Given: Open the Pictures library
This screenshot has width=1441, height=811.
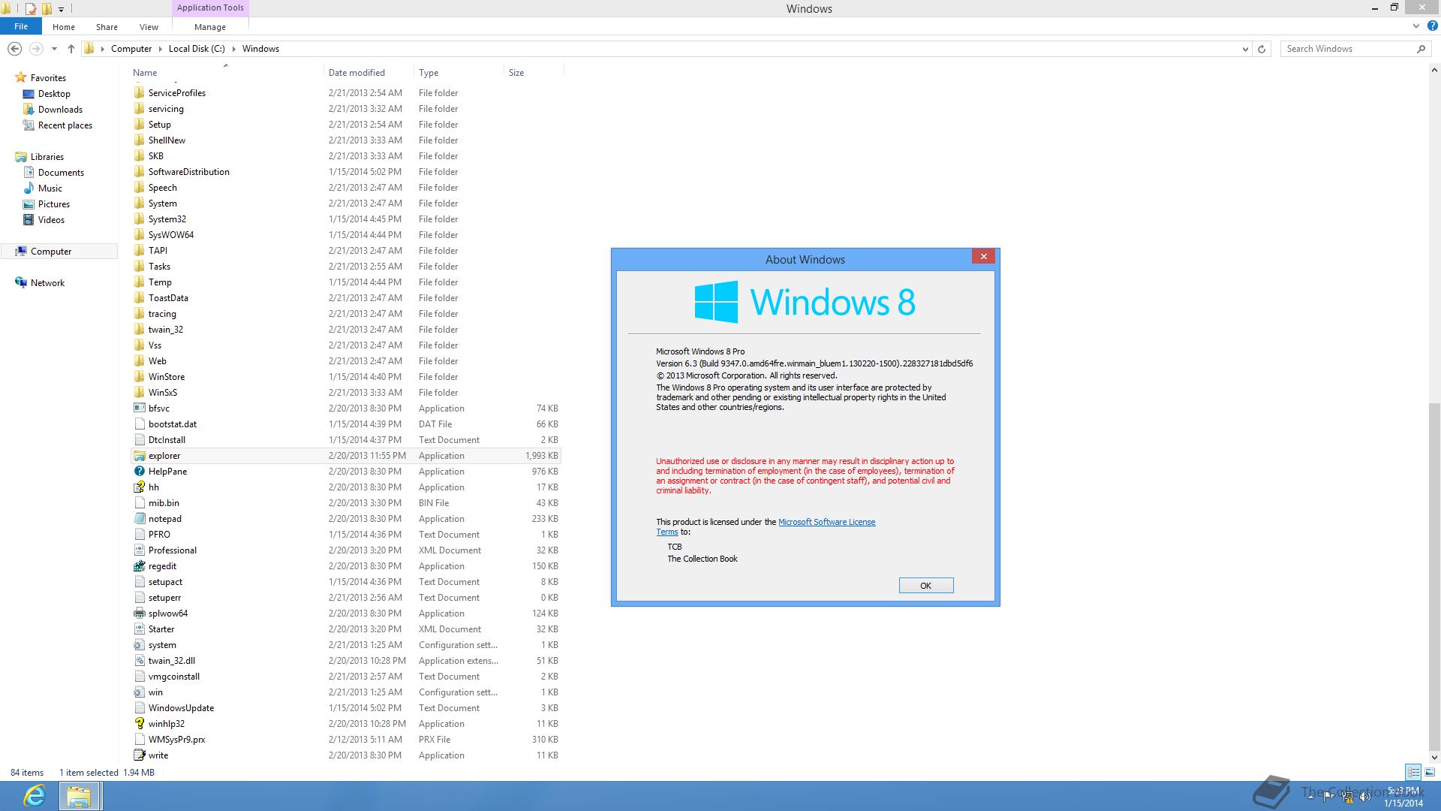Looking at the screenshot, I should point(53,204).
